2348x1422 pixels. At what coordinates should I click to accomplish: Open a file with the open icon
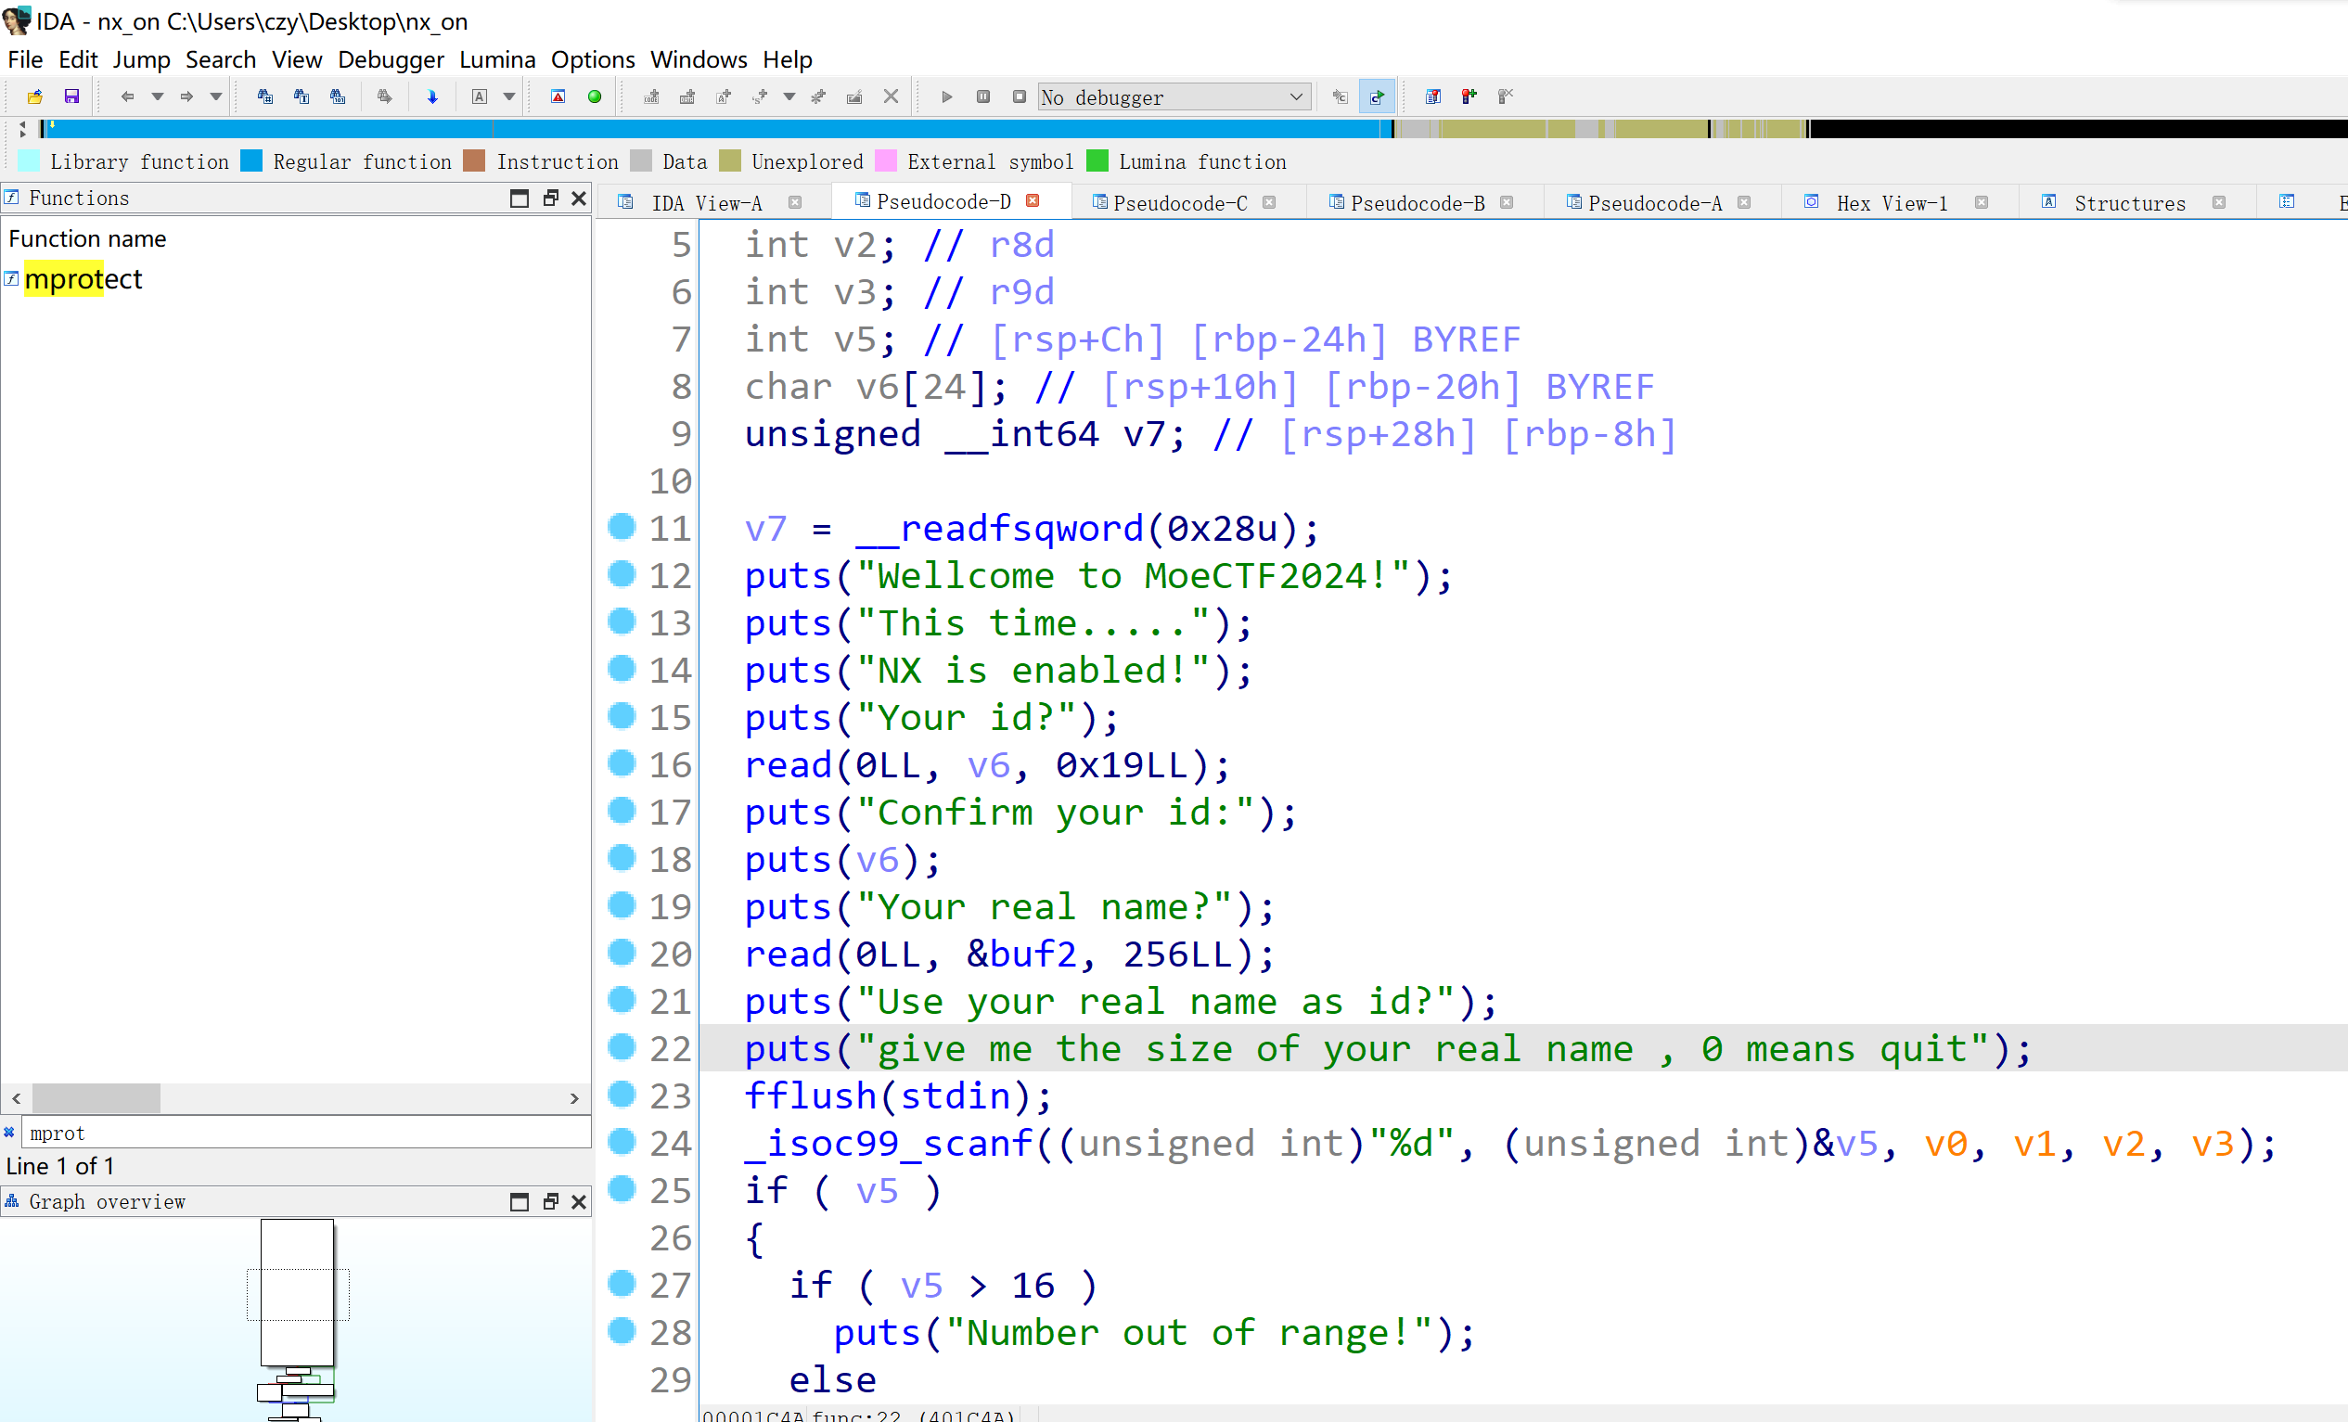pos(35,96)
